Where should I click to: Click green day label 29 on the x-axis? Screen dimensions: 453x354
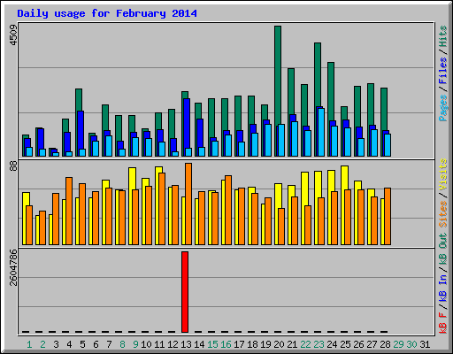[398, 344]
